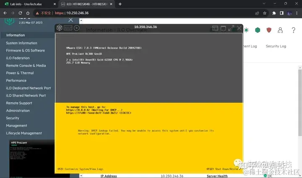Go forward in the browser

point(13,13)
